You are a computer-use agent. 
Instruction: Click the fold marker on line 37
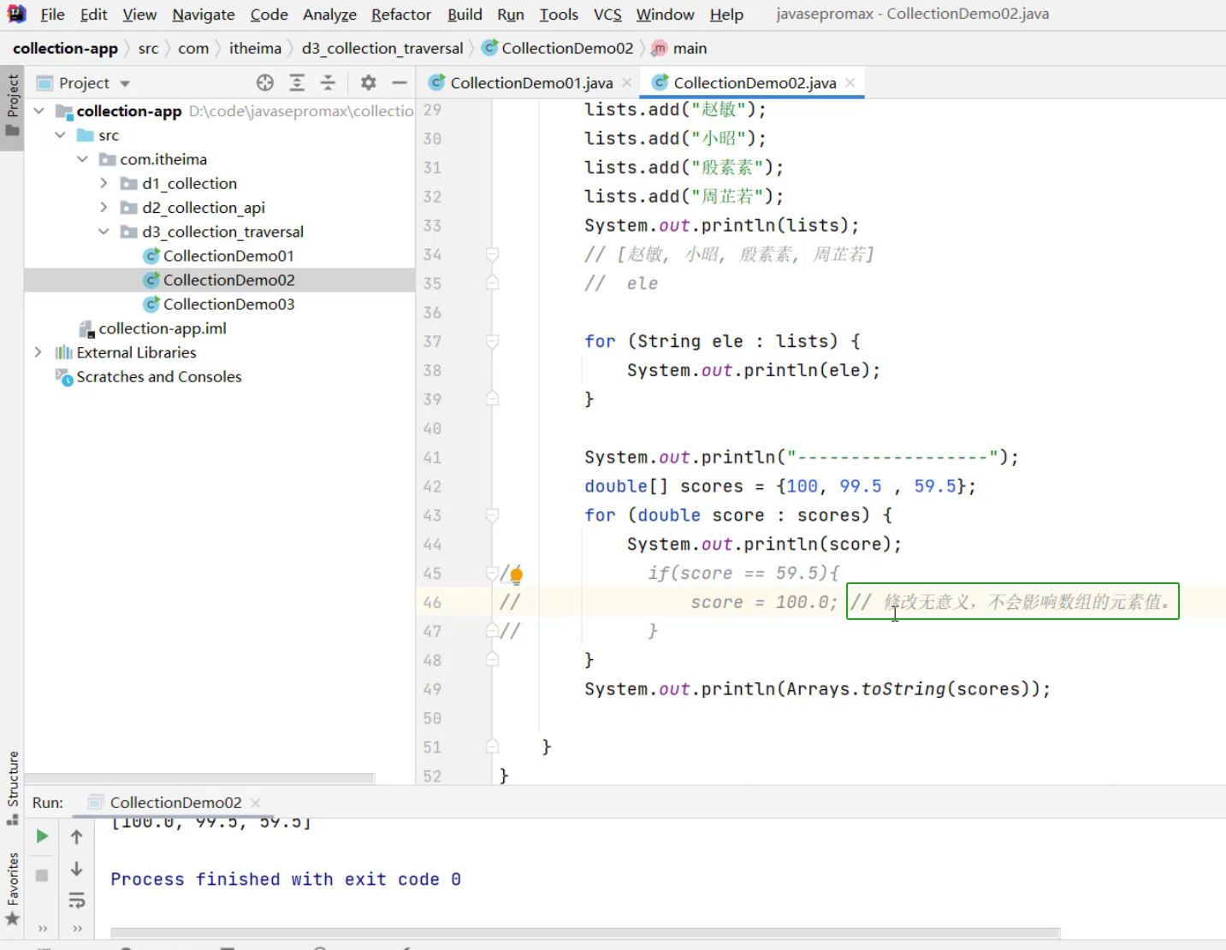pyautogui.click(x=492, y=341)
